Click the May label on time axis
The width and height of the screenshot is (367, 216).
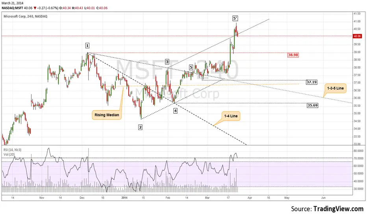point(287,198)
